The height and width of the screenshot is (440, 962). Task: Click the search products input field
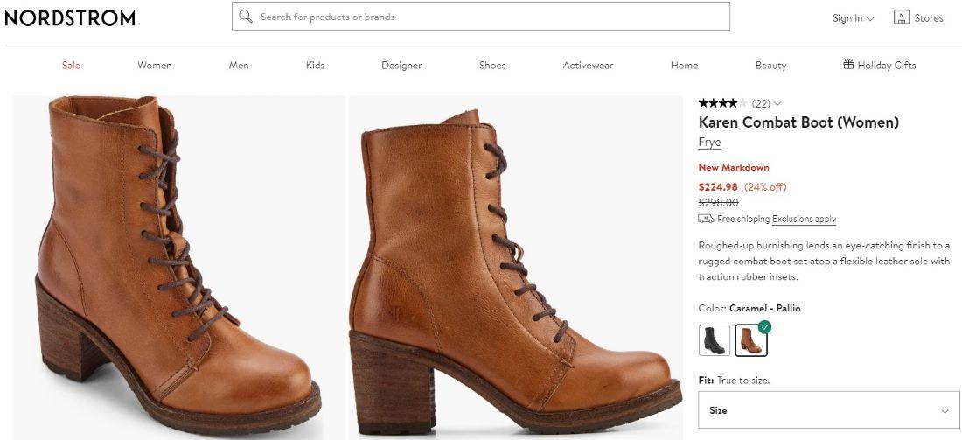(490, 17)
